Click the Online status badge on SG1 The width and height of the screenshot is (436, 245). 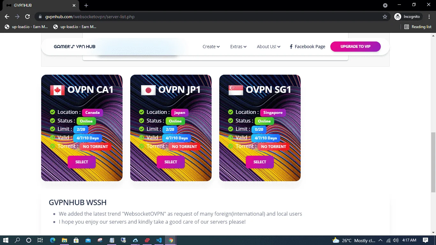264,121
